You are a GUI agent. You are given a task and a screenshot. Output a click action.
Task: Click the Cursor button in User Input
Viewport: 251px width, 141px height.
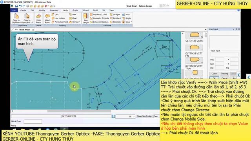[214, 74]
